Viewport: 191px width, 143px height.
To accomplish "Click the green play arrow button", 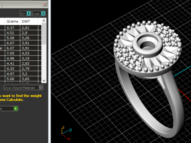I will 16,108.
